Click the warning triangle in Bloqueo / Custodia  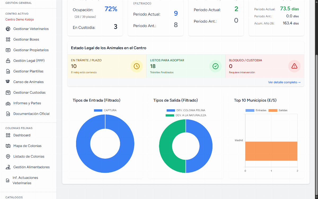[294, 66]
